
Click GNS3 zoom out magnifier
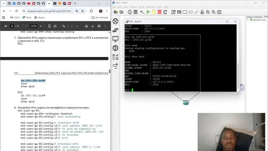(214, 12)
